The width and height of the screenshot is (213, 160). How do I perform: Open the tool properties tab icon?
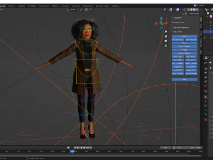pos(205,63)
